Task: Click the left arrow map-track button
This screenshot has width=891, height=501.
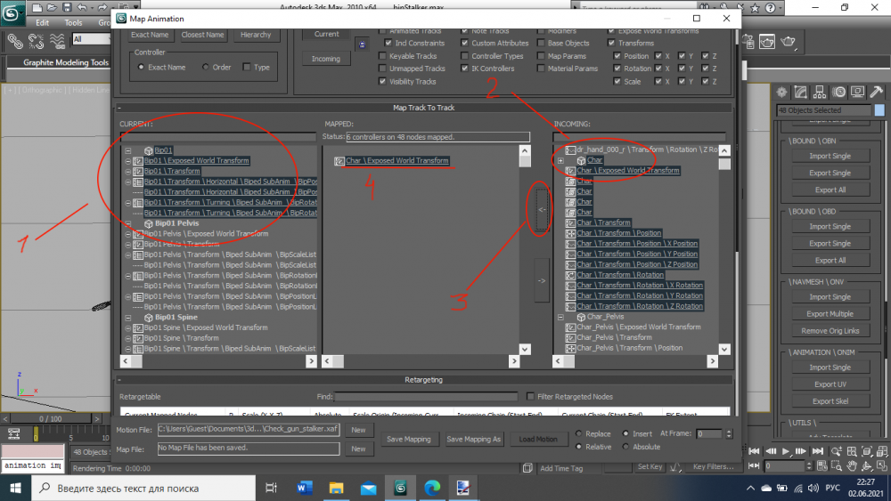Action: pos(542,209)
